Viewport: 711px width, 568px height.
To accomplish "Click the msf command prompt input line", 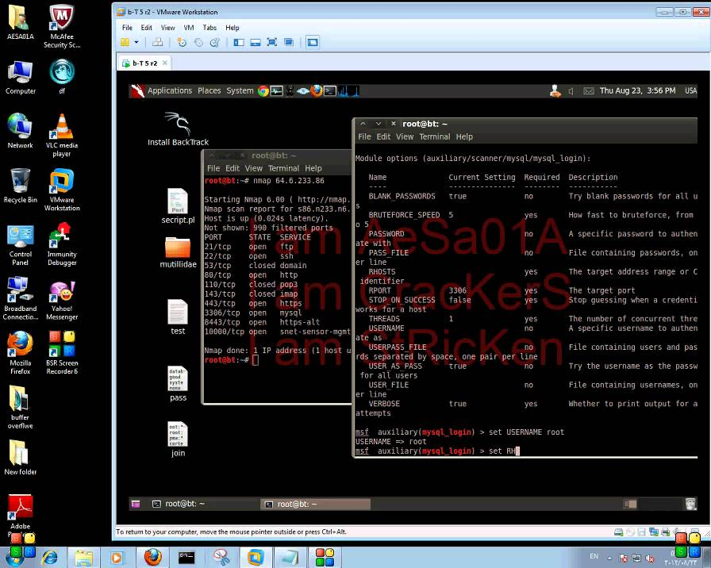I will [x=526, y=451].
